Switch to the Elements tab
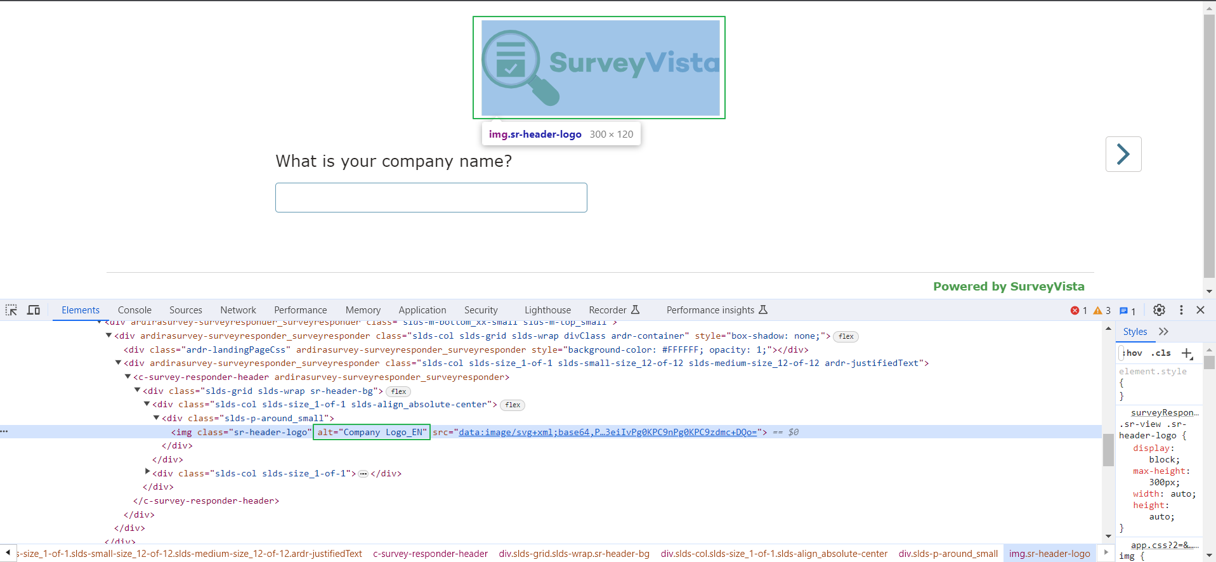This screenshot has width=1216, height=562. tap(81, 310)
